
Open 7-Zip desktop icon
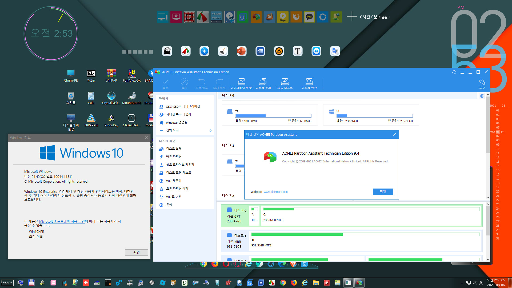pos(91,76)
